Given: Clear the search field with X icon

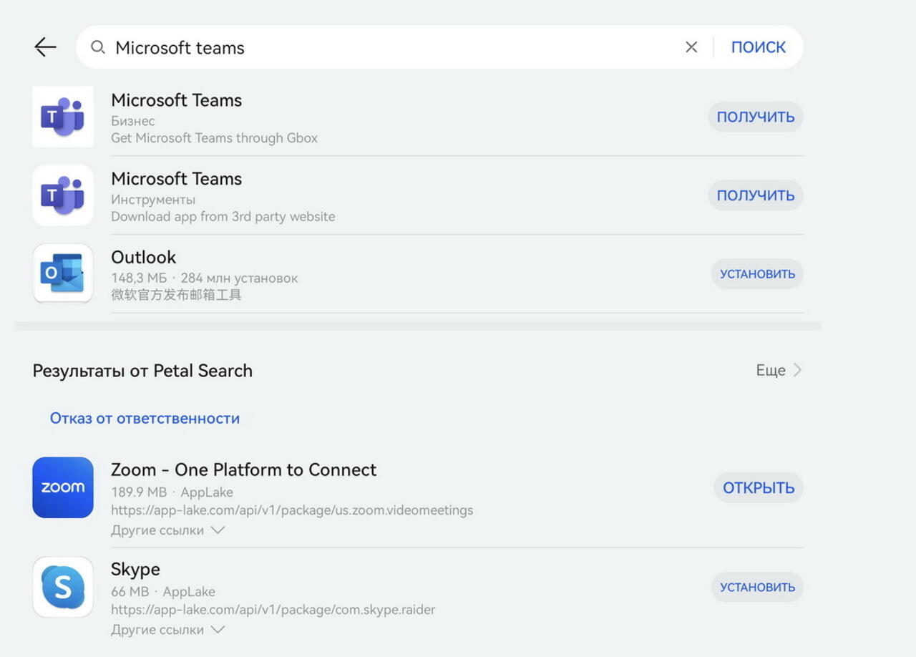Looking at the screenshot, I should [x=691, y=47].
